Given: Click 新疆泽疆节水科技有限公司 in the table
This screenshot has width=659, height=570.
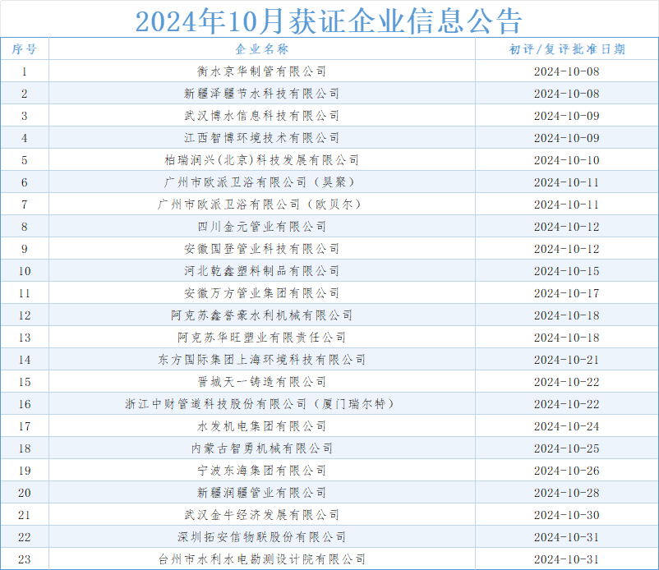Looking at the screenshot, I should coord(262,94).
